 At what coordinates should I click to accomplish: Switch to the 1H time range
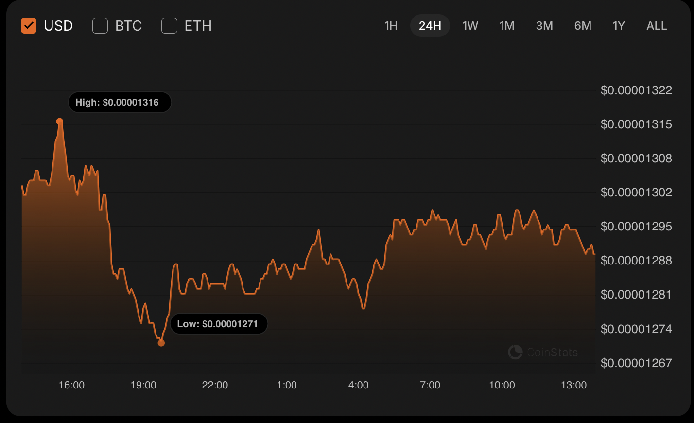[x=391, y=26]
